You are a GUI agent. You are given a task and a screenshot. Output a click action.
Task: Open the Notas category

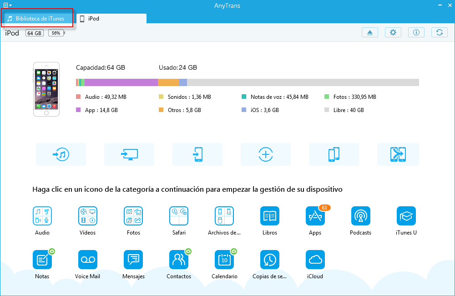click(42, 260)
